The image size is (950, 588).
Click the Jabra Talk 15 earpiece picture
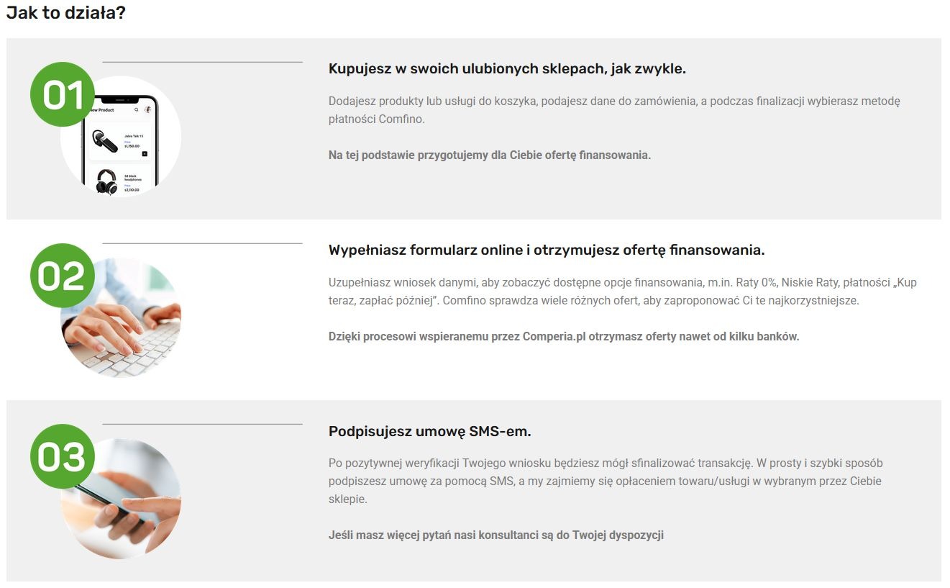tap(105, 140)
